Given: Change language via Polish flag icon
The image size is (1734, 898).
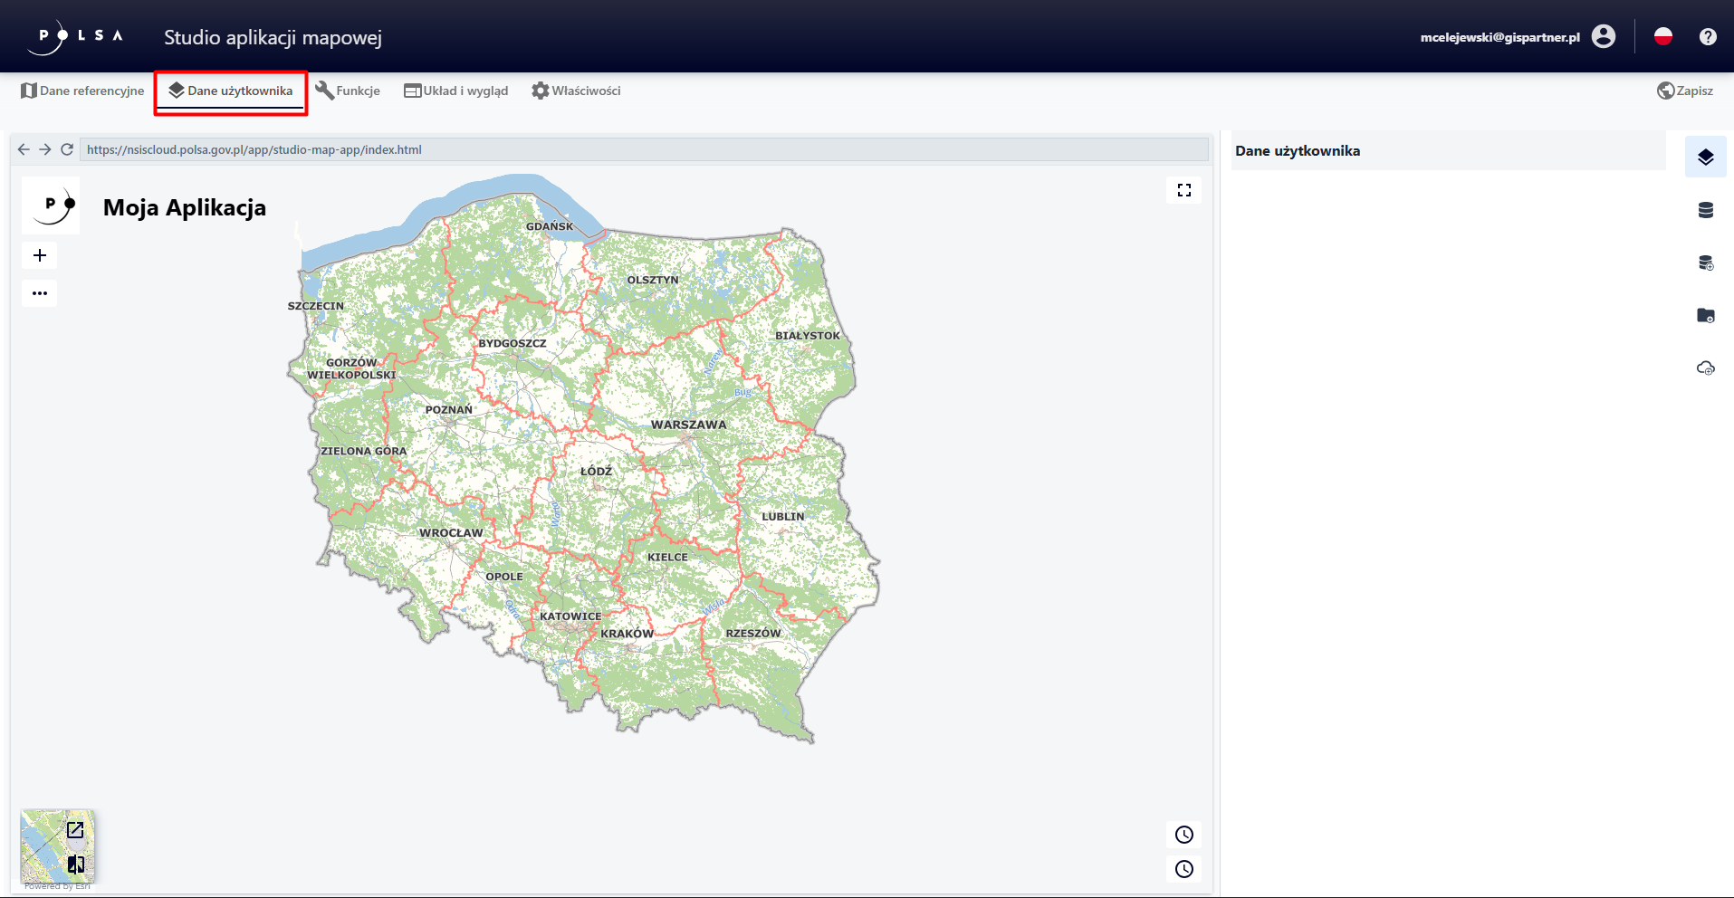Looking at the screenshot, I should (1662, 36).
